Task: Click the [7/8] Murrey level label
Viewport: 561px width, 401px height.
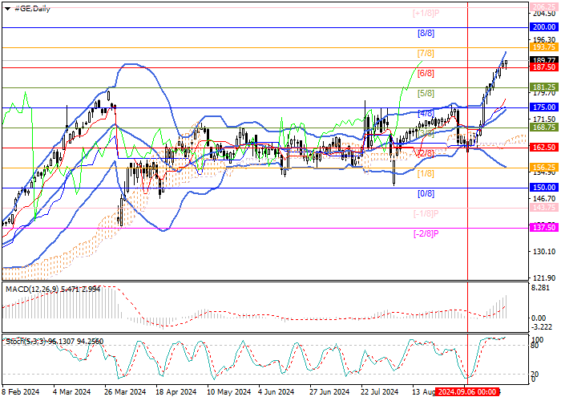Action: coord(426,54)
